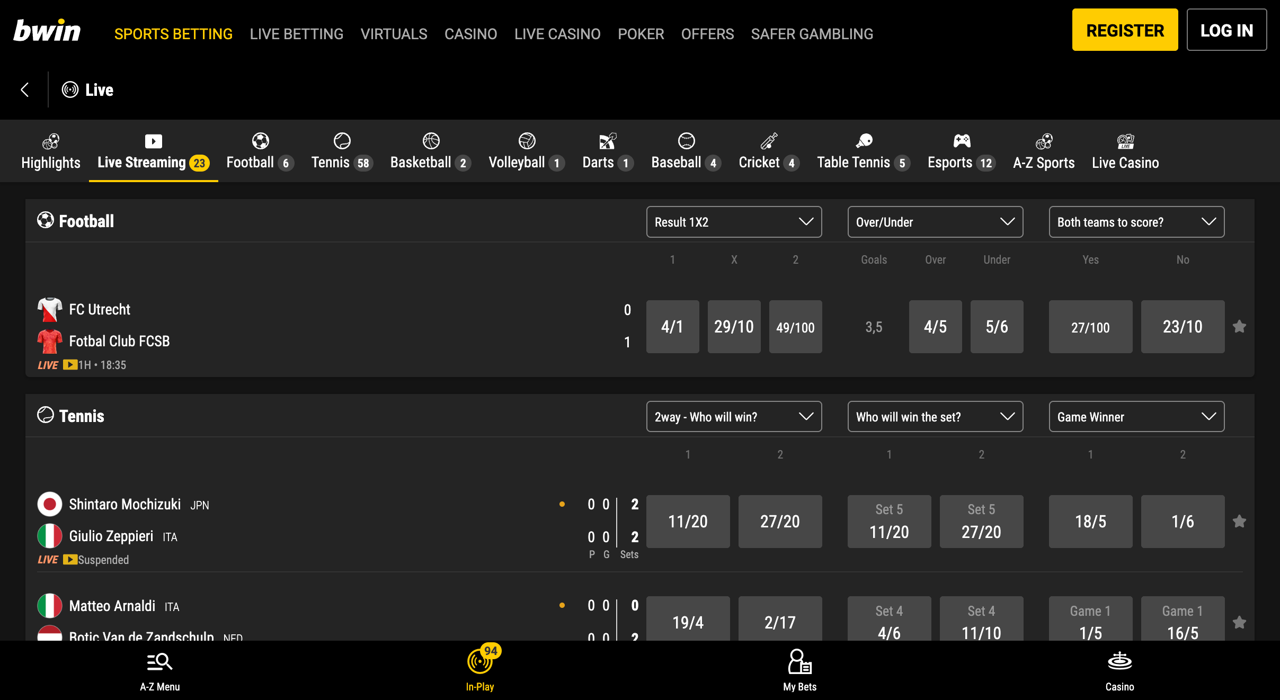Open the Over/Under dropdown
This screenshot has height=700, width=1280.
click(935, 222)
